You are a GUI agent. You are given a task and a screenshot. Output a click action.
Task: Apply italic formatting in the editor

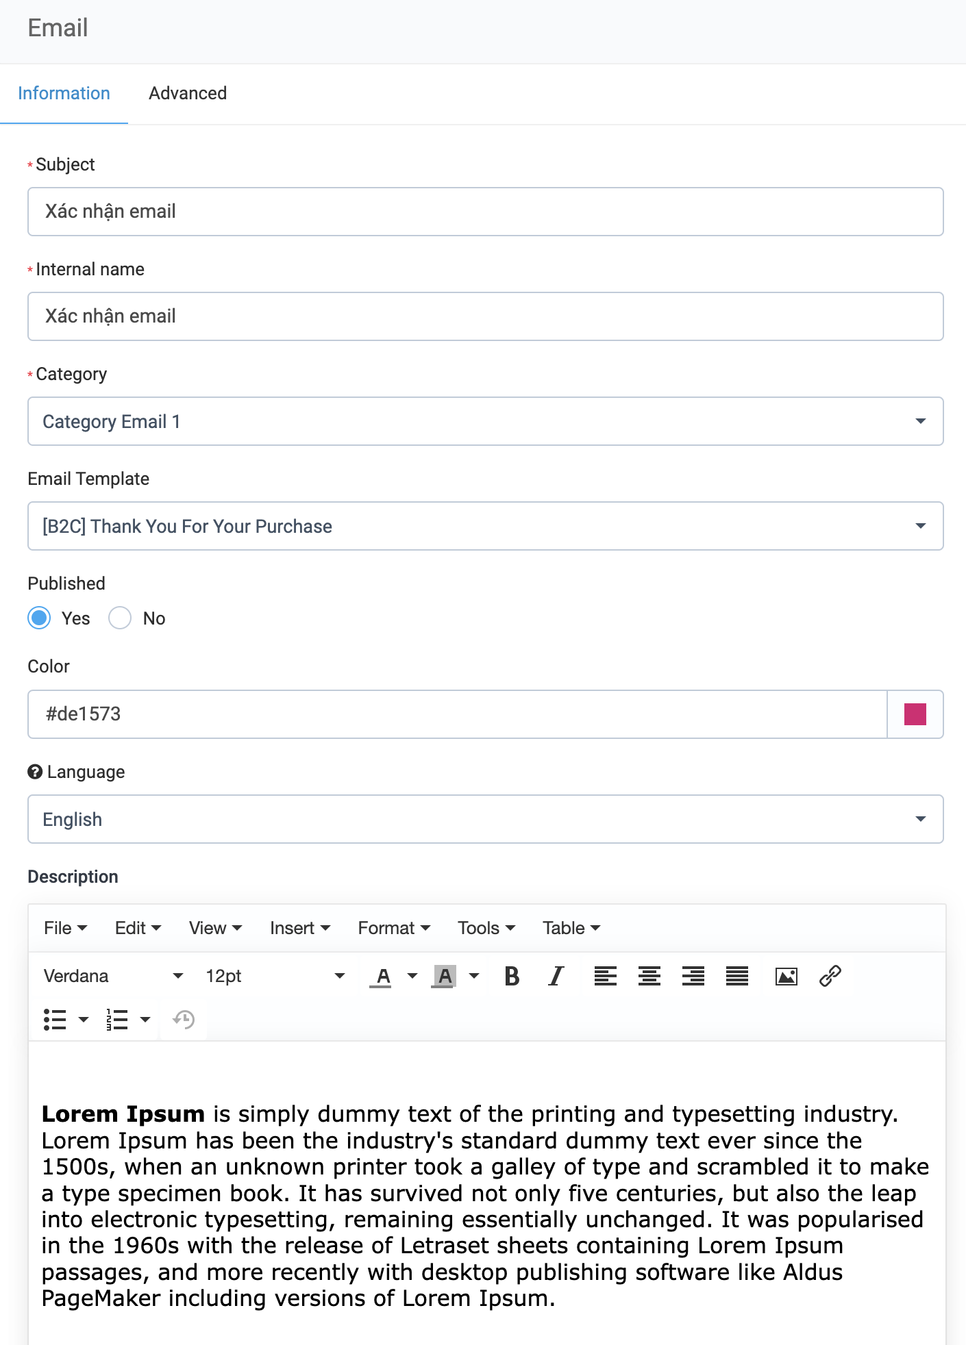tap(556, 976)
